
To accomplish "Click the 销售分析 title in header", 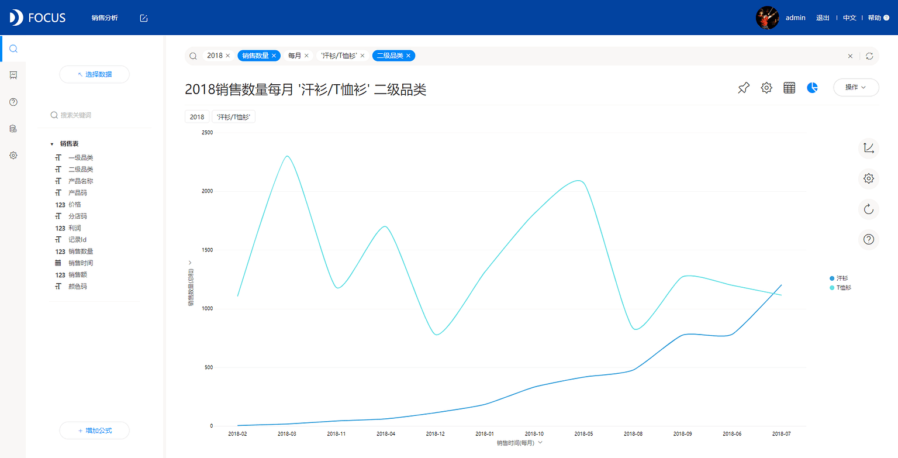I will click(105, 18).
